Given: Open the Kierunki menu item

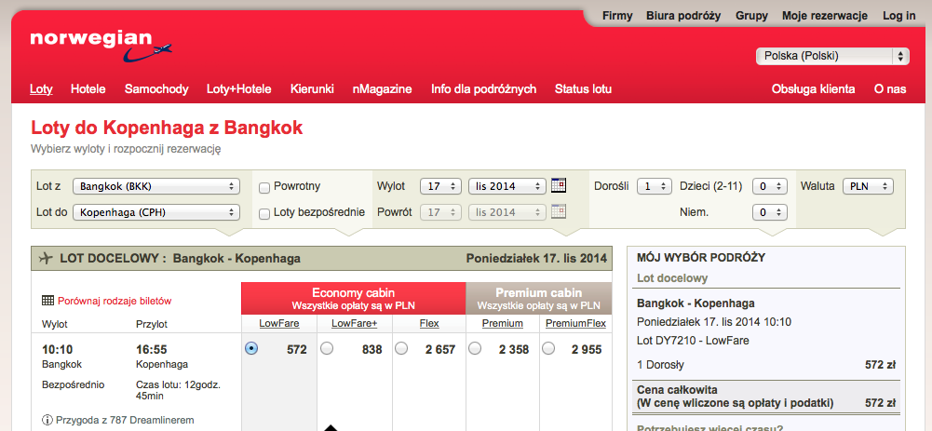Looking at the screenshot, I should 312,89.
